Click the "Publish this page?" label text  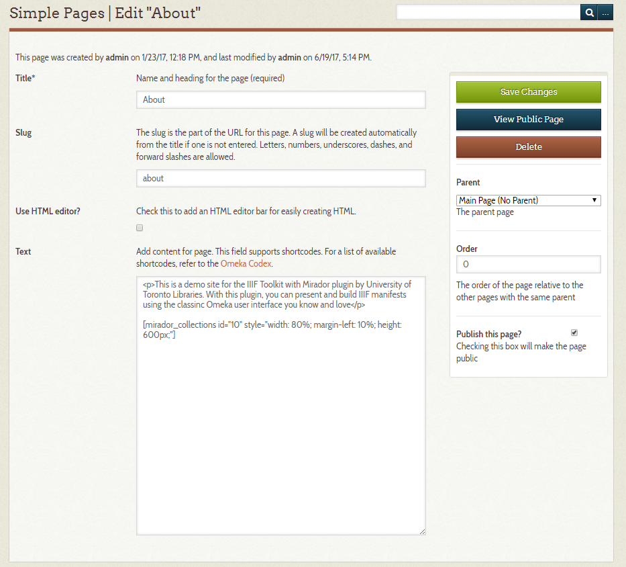coord(488,334)
